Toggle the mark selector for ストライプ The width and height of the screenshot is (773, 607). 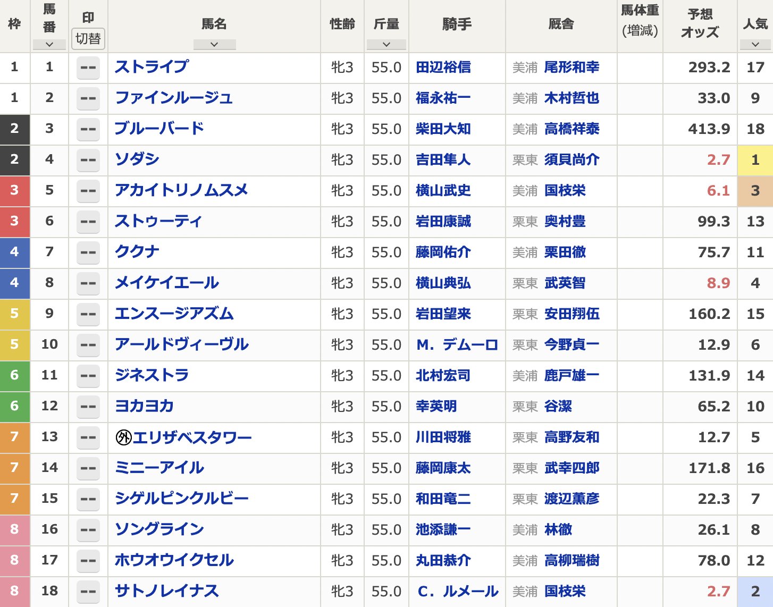pos(88,68)
